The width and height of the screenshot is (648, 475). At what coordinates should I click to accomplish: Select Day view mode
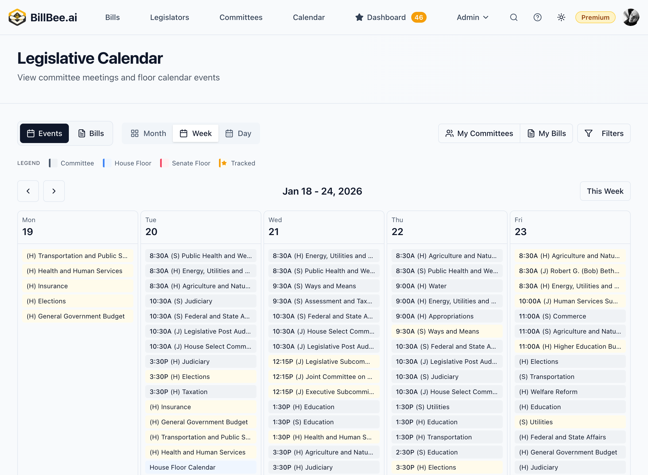(x=238, y=133)
